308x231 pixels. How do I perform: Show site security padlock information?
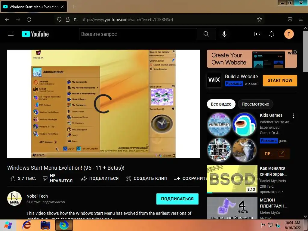pyautogui.click(x=68, y=19)
